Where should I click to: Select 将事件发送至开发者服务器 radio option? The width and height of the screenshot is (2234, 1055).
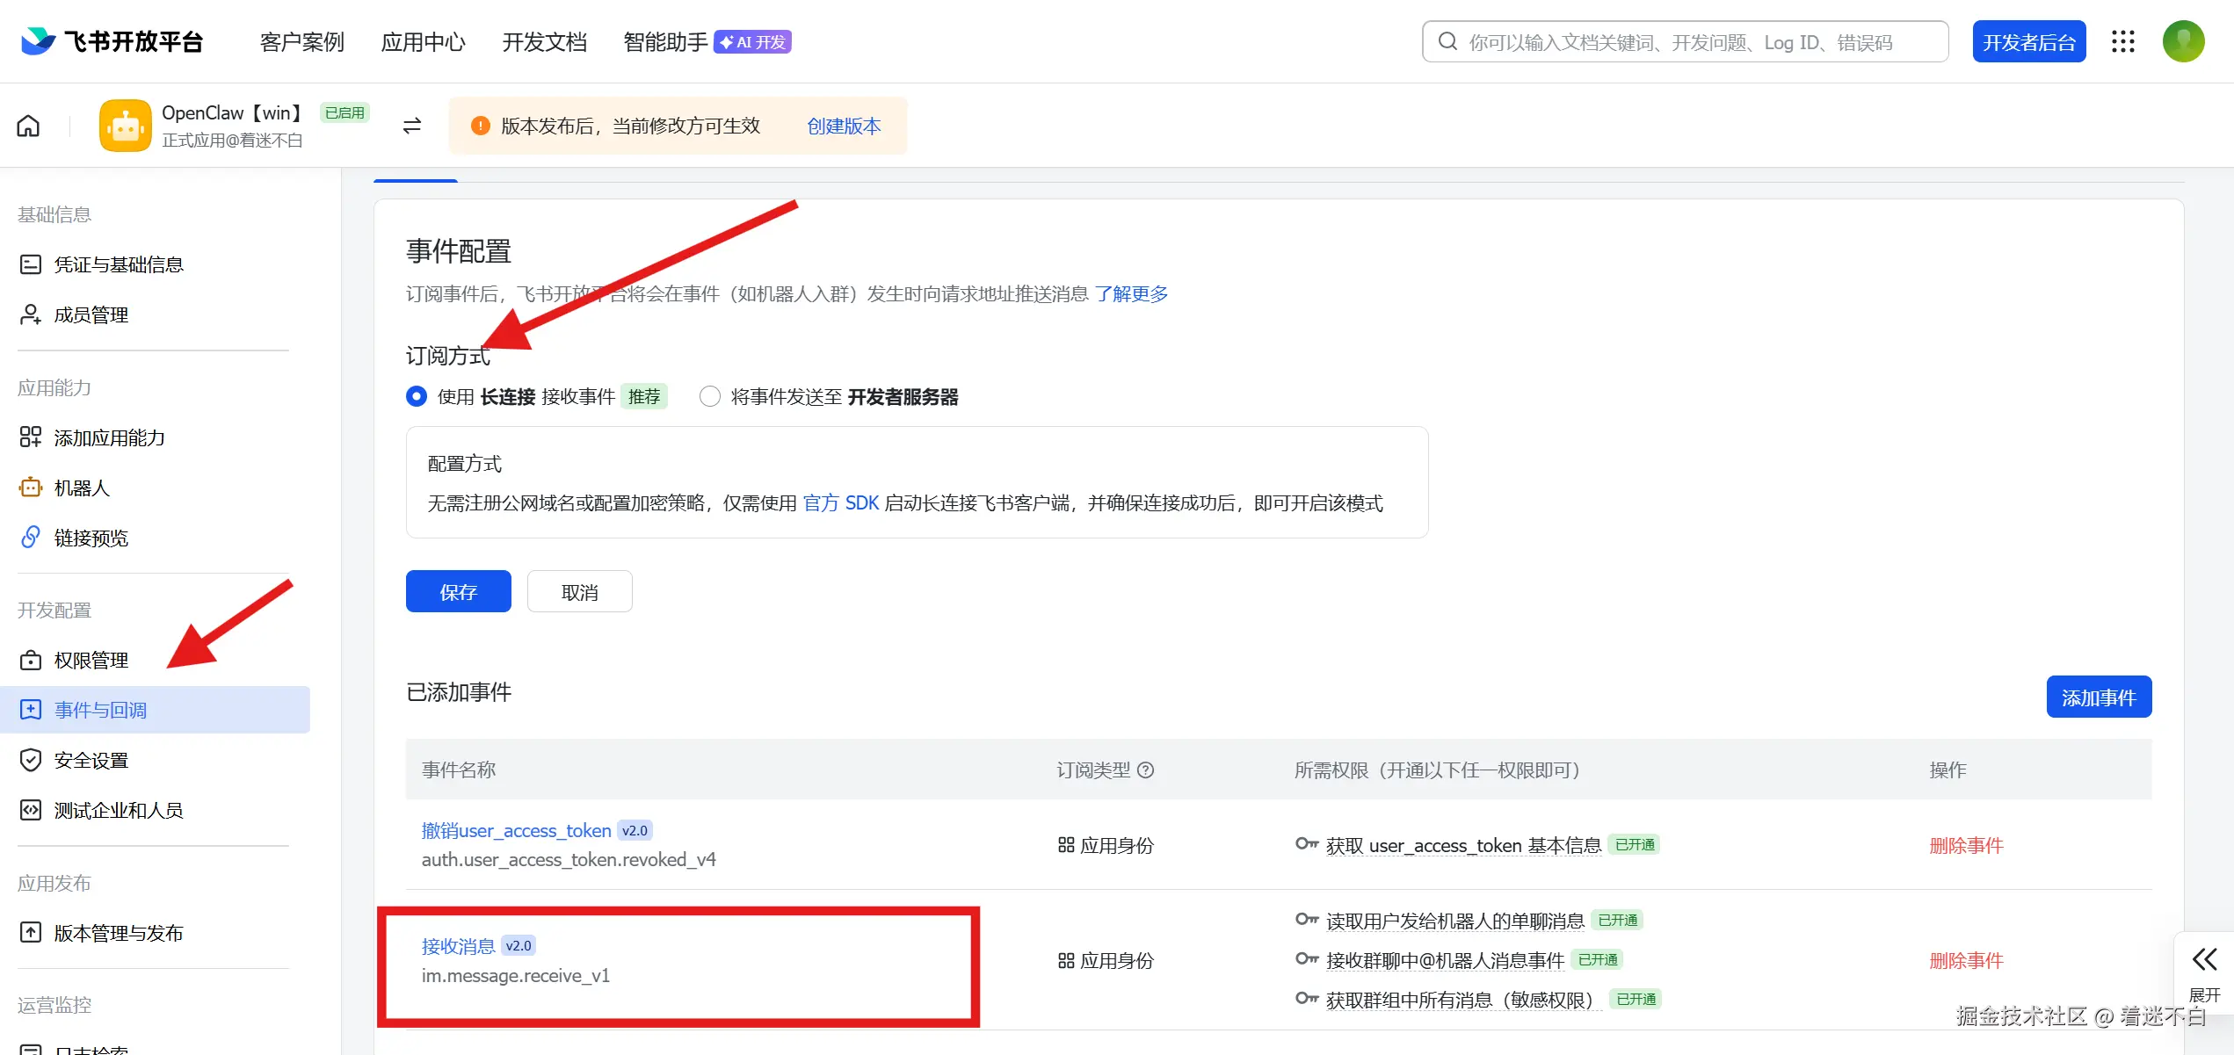pos(709,397)
